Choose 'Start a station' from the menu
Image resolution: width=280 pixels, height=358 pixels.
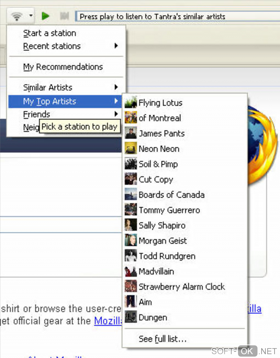pos(50,33)
